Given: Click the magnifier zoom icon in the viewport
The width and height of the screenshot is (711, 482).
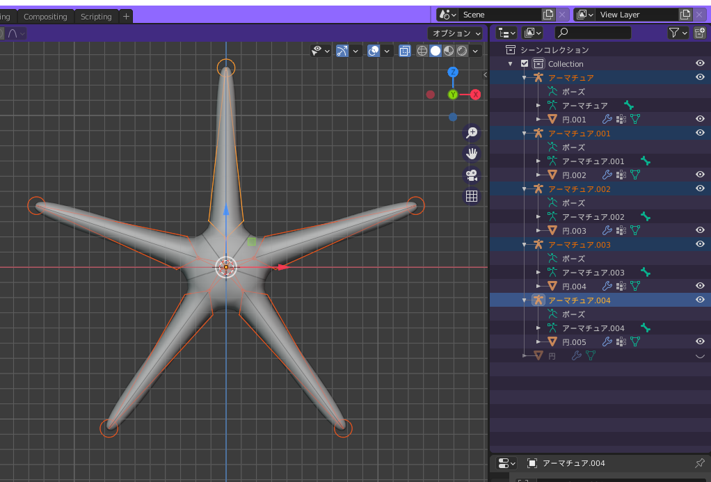Looking at the screenshot, I should click(x=472, y=132).
